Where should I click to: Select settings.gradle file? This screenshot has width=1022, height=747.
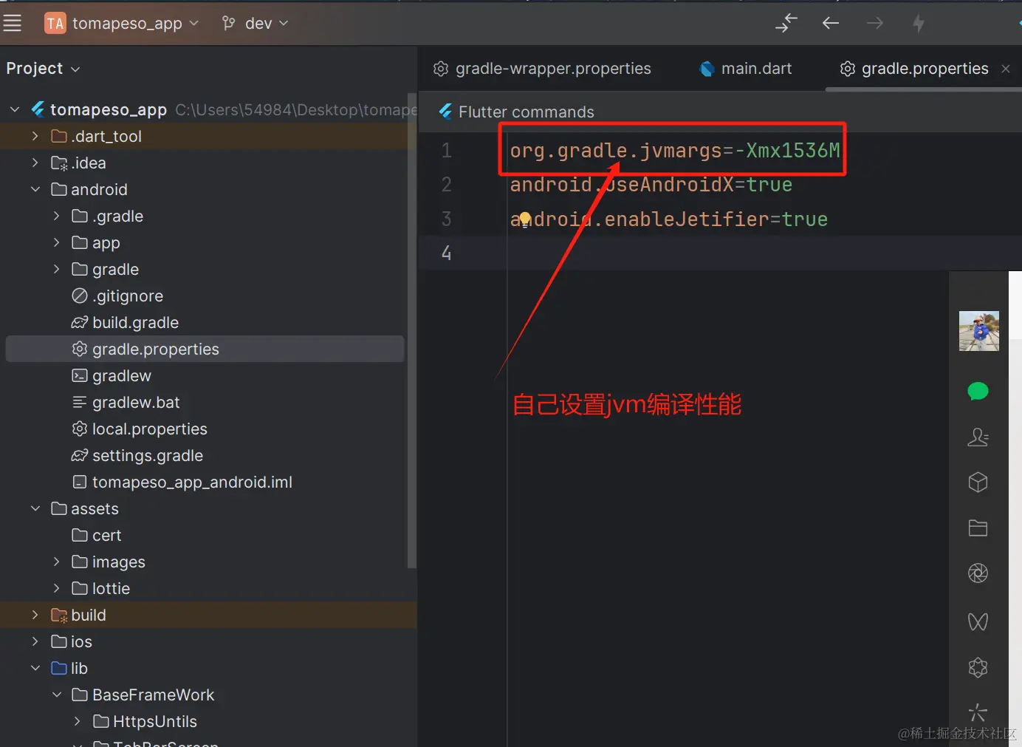(137, 455)
